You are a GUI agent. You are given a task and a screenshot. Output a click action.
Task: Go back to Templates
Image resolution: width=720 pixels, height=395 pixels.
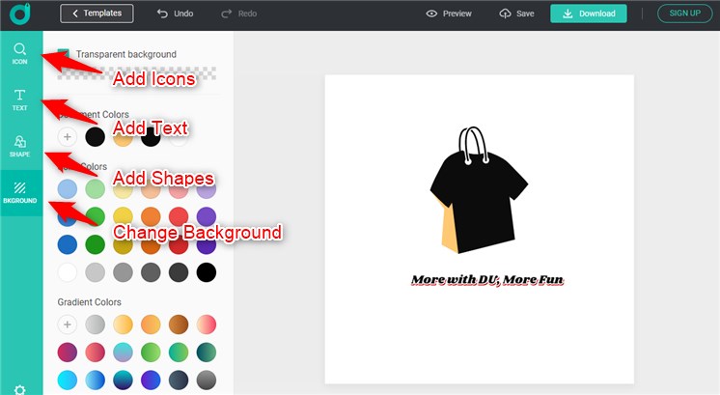click(97, 14)
